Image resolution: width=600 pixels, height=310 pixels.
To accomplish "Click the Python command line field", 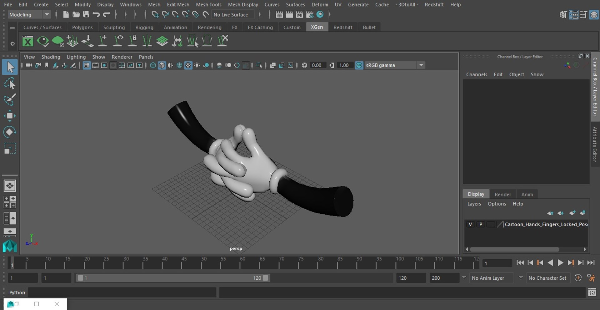I will 122,292.
